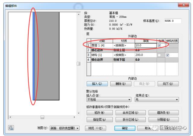Select row header number 1
The image size is (193, 136).
(x=89, y=46)
